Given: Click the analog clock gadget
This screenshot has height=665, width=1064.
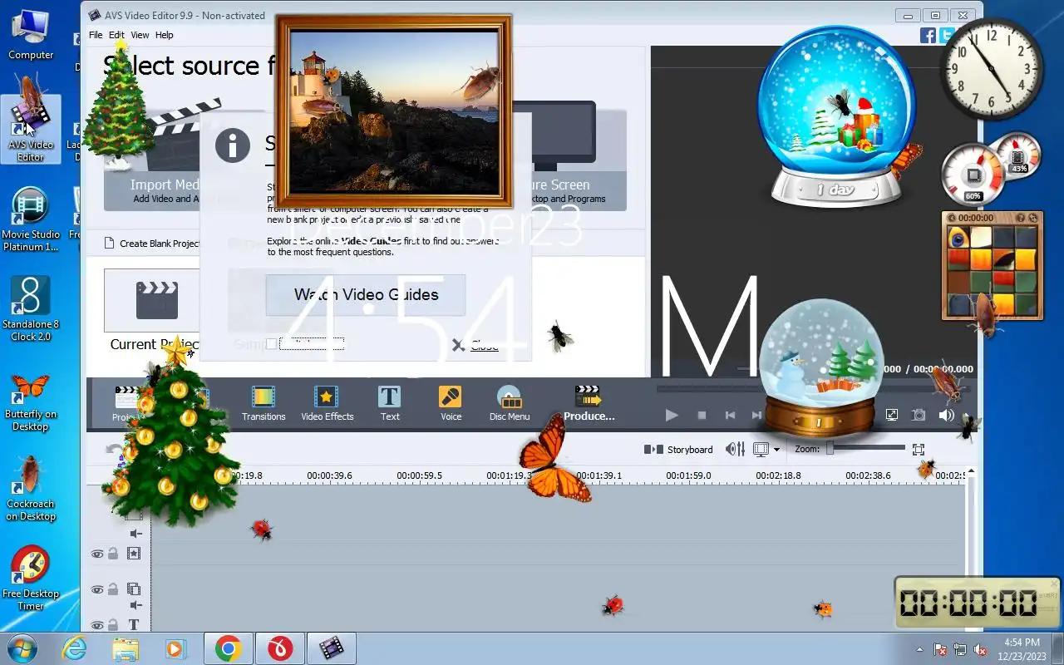Looking at the screenshot, I should tap(992, 69).
